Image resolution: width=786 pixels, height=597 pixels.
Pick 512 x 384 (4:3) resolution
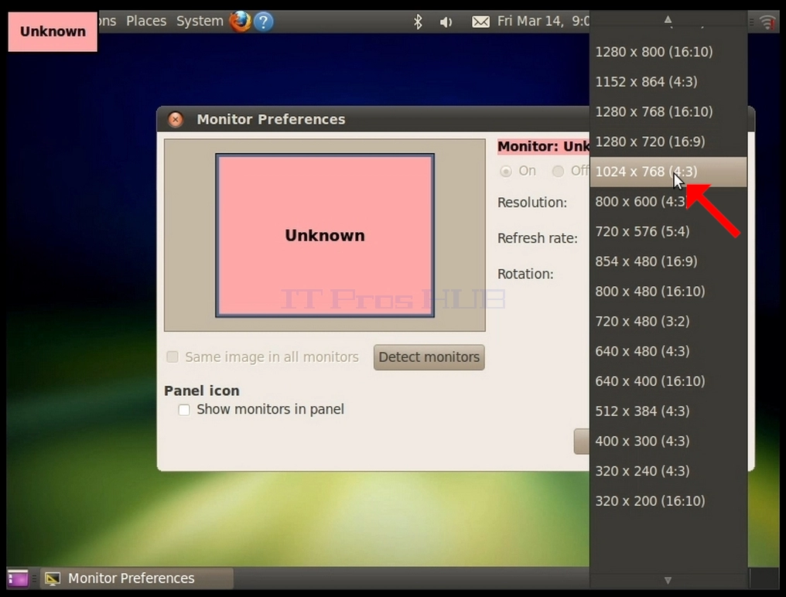(668, 411)
